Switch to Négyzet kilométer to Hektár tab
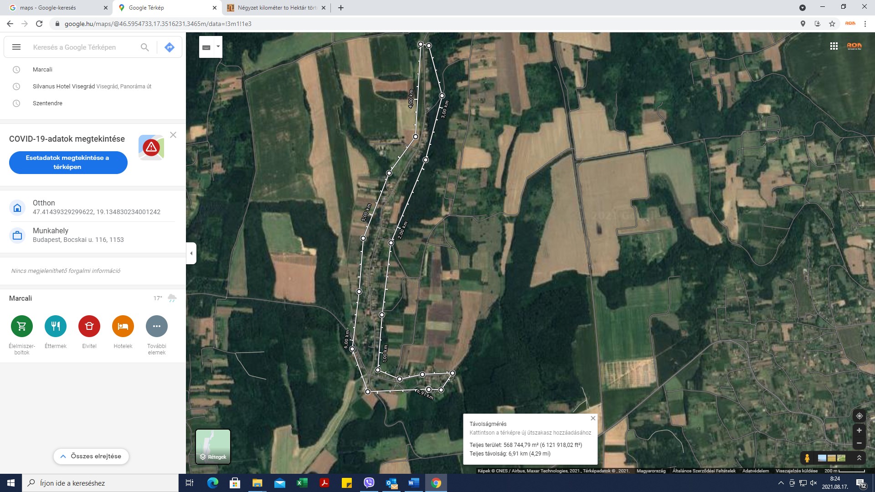 coord(273,8)
